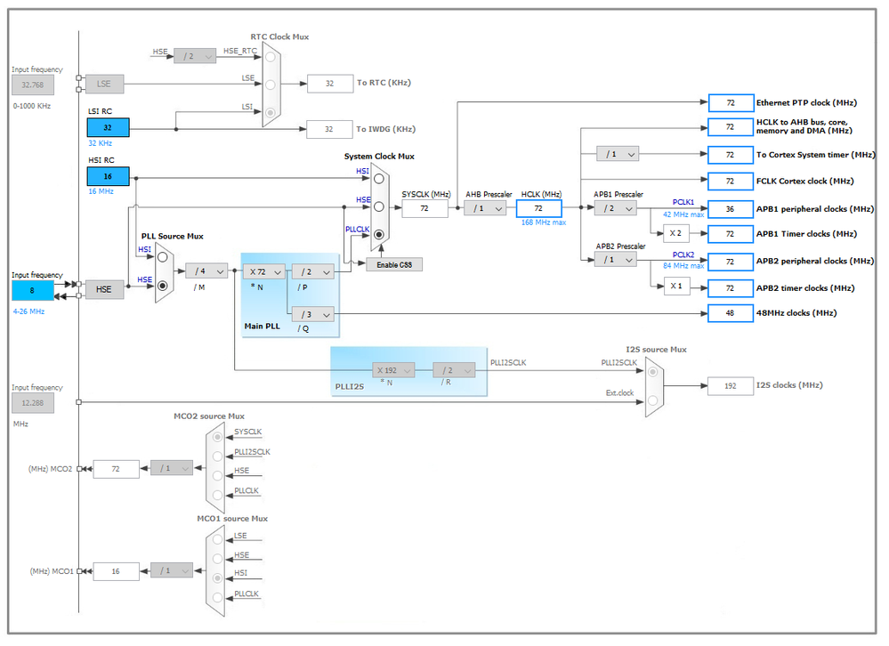
Task: Open the Cortex System timer divider dropdown
Action: tap(618, 154)
